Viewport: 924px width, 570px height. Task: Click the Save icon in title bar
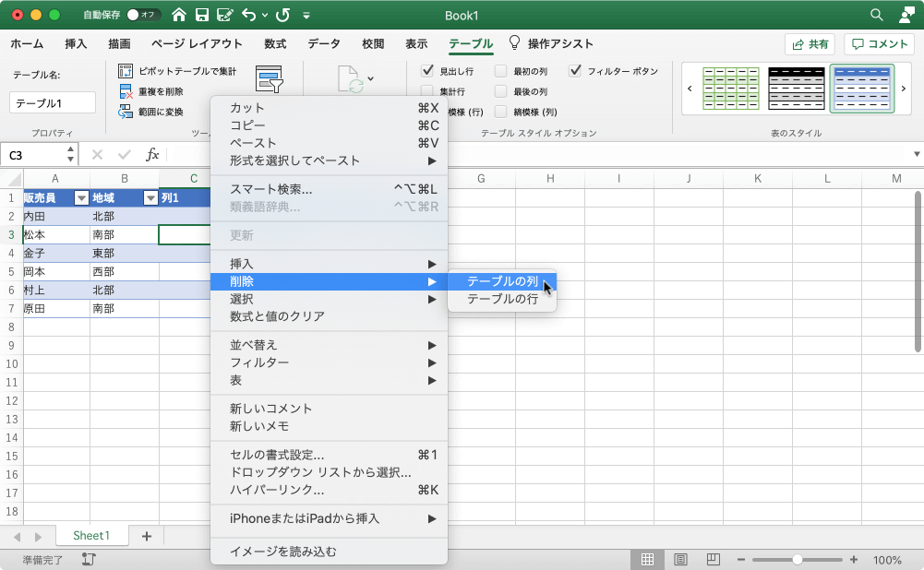pos(202,15)
